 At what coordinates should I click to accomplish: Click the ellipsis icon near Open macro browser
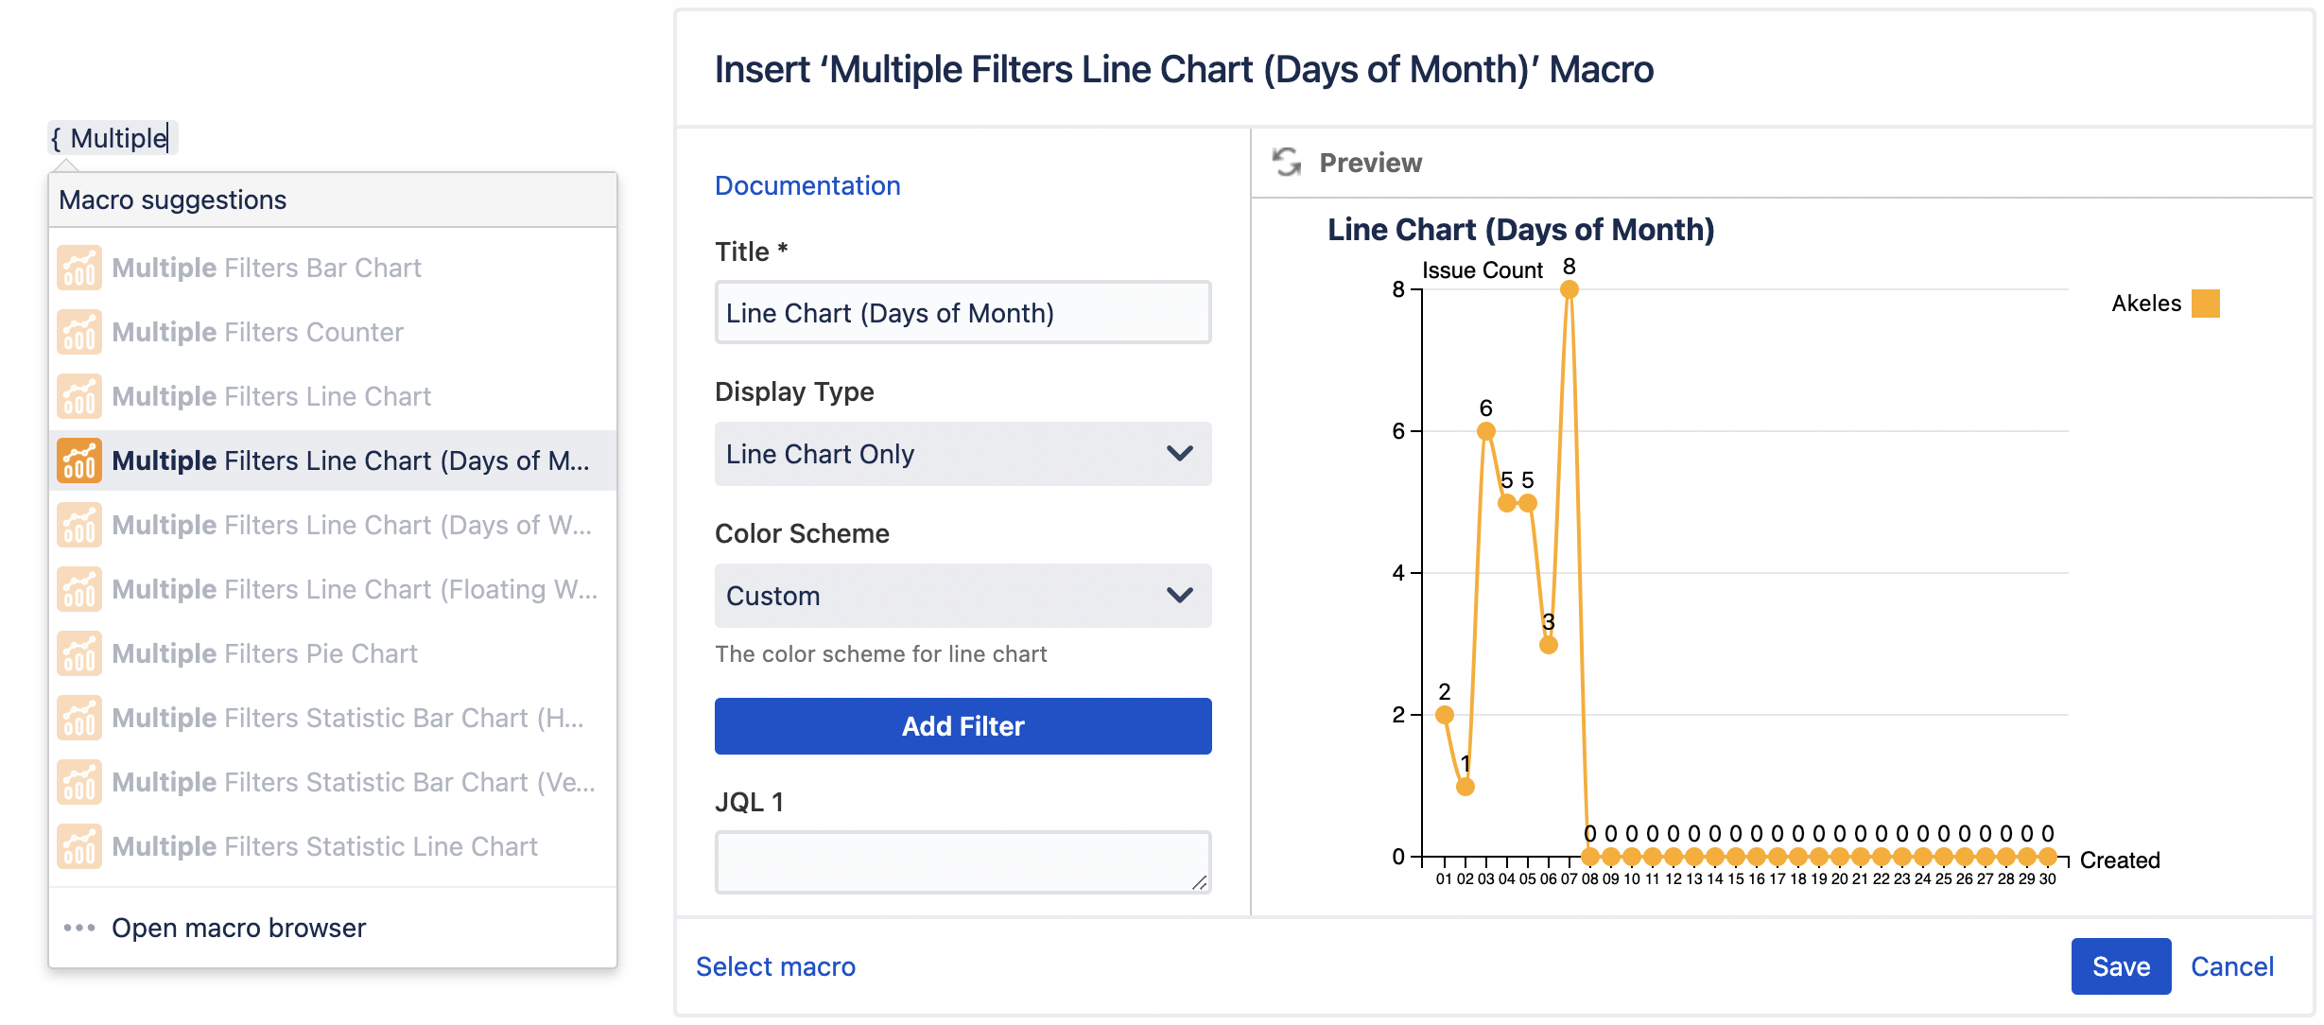coord(78,928)
